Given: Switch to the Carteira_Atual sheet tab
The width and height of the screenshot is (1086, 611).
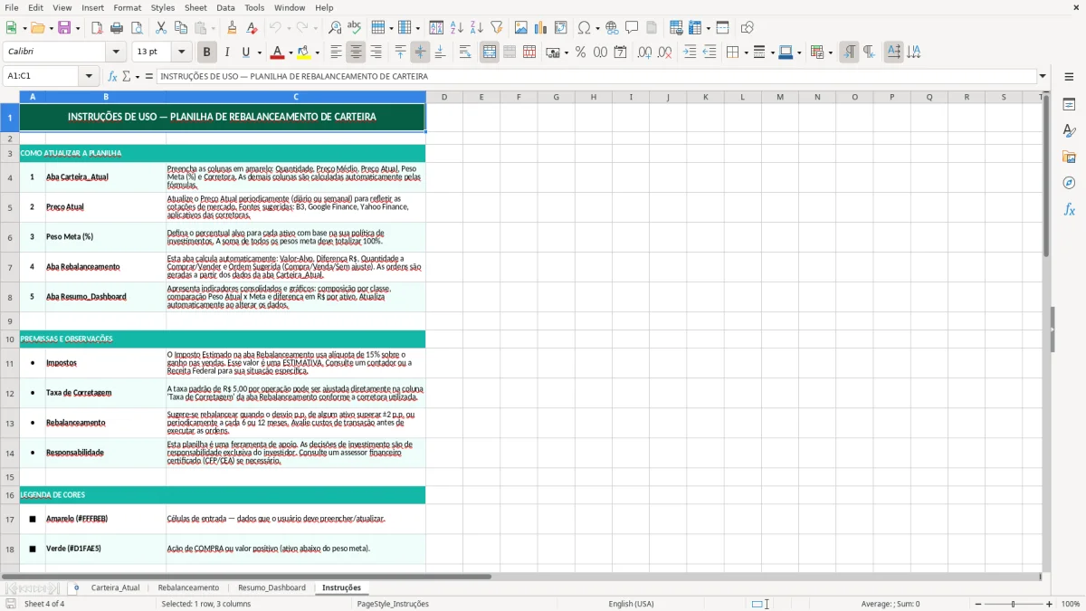Looking at the screenshot, I should pos(115,587).
